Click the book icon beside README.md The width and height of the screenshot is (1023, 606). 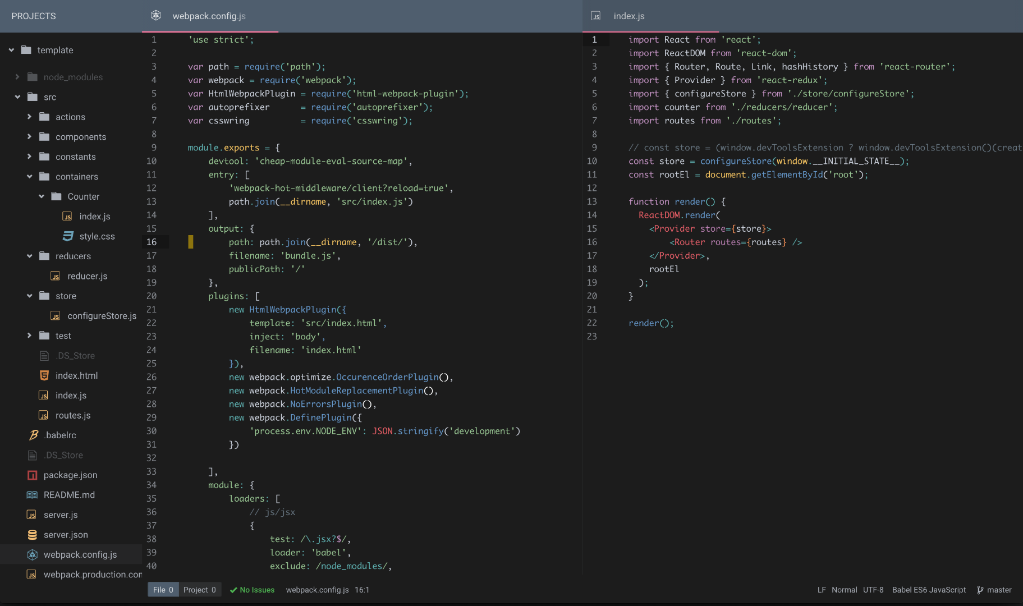(33, 495)
